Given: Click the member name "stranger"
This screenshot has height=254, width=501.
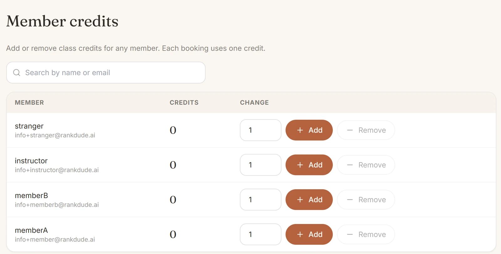Looking at the screenshot, I should 29,126.
